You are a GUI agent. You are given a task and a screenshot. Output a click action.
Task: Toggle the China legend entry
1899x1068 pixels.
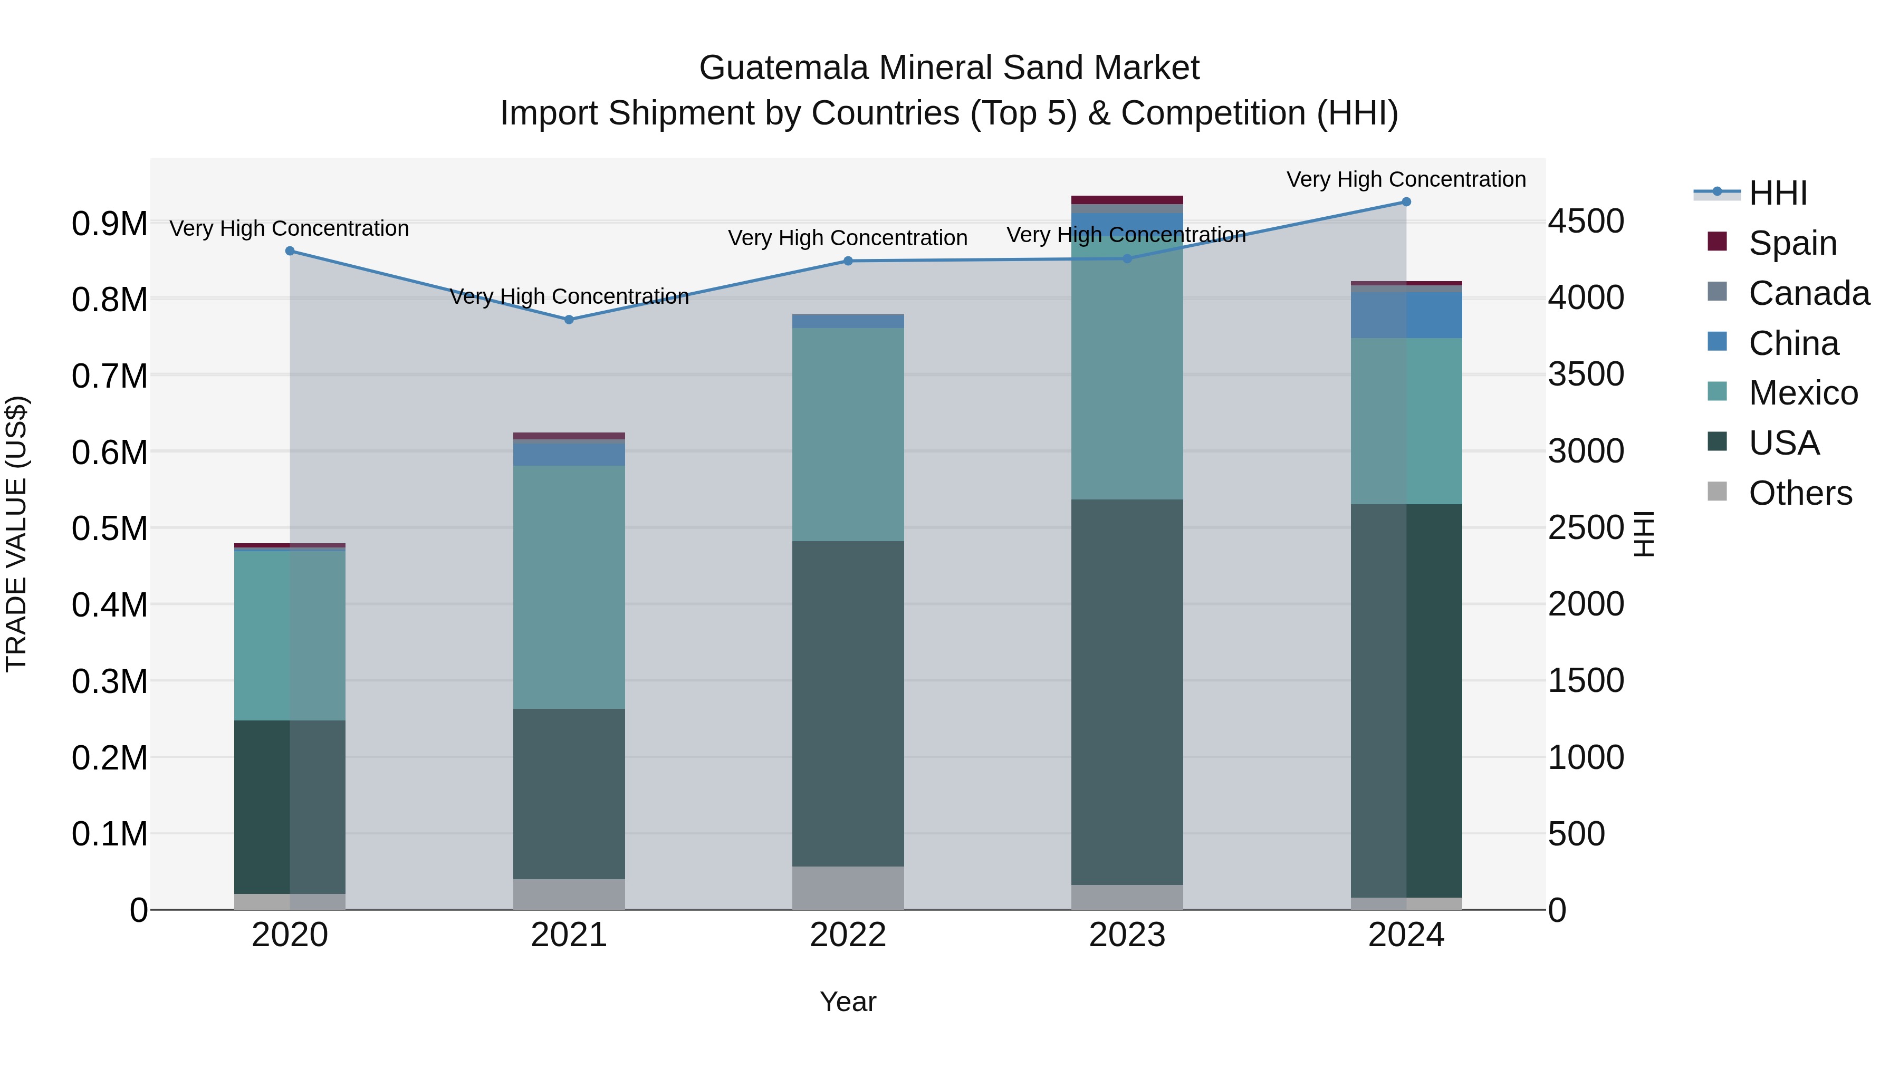tap(1772, 343)
